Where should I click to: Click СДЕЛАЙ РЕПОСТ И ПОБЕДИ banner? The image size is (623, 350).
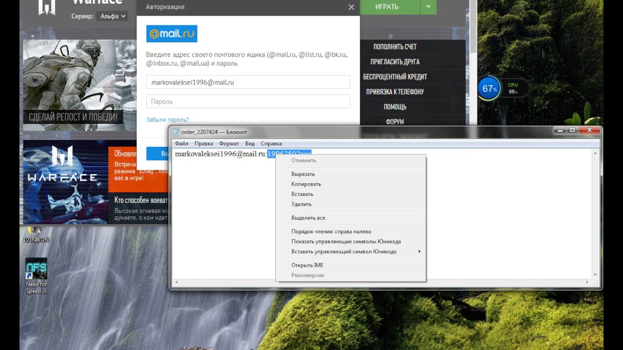point(73,117)
